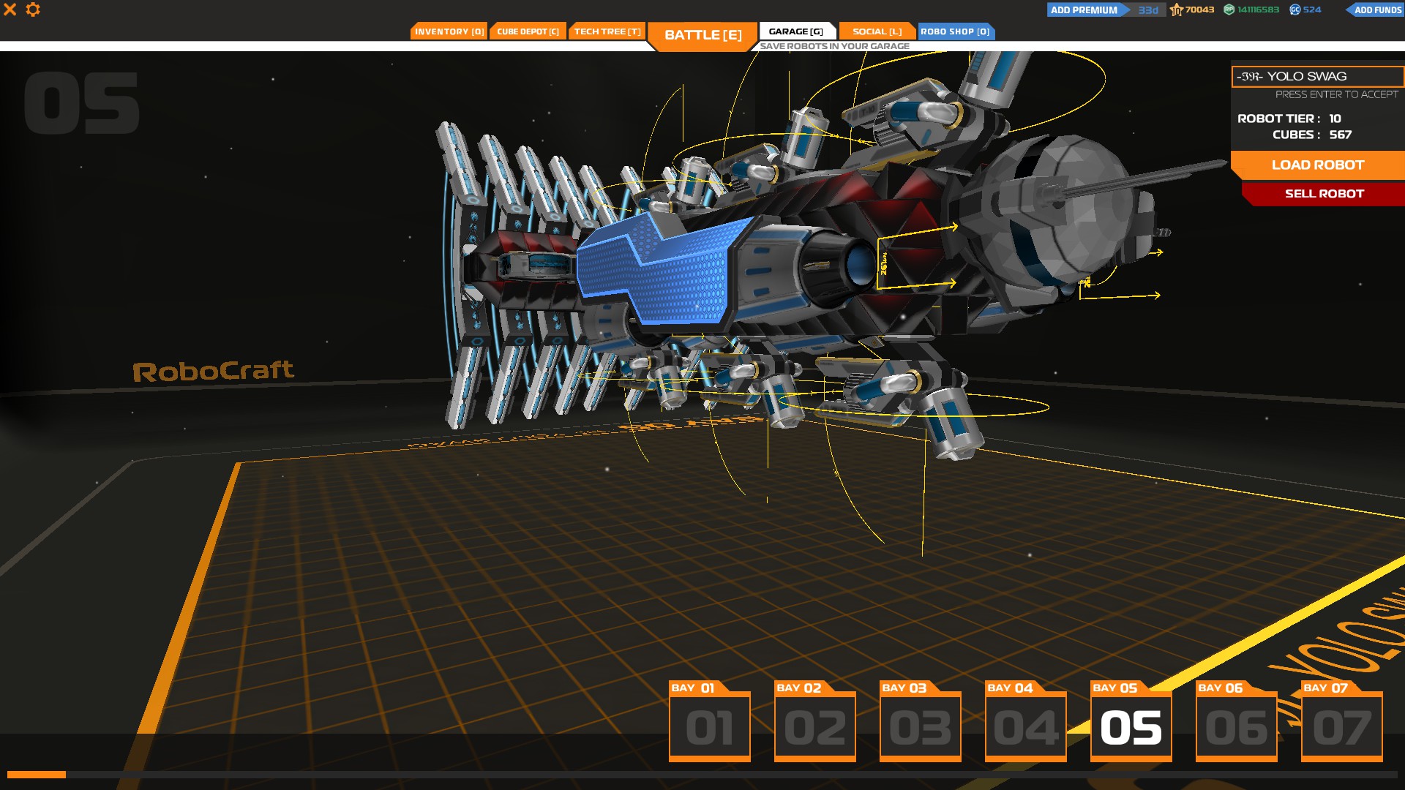The height and width of the screenshot is (790, 1405).
Task: Click the Load Robot button
Action: (1317, 165)
